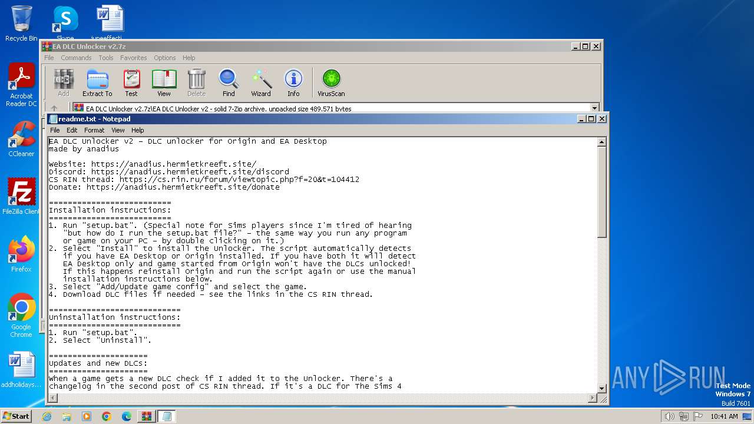Click the Discord URL text line
The width and height of the screenshot is (754, 424).
coord(169,172)
